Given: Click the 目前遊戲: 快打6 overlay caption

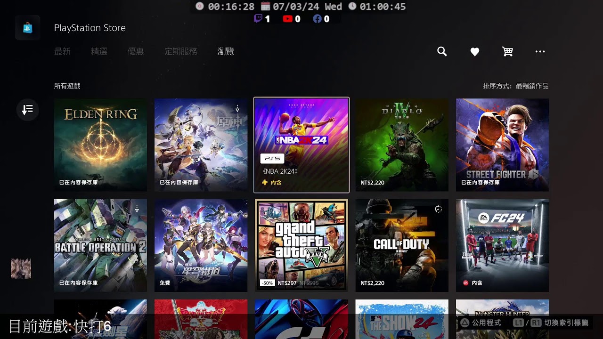Looking at the screenshot, I should tap(60, 326).
